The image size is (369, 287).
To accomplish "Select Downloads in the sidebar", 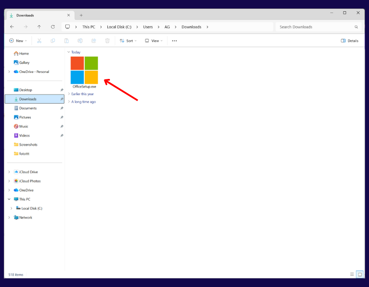I will 34,99.
